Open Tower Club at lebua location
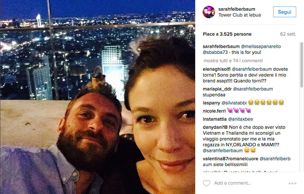This screenshot has width=304, height=194. point(239,15)
